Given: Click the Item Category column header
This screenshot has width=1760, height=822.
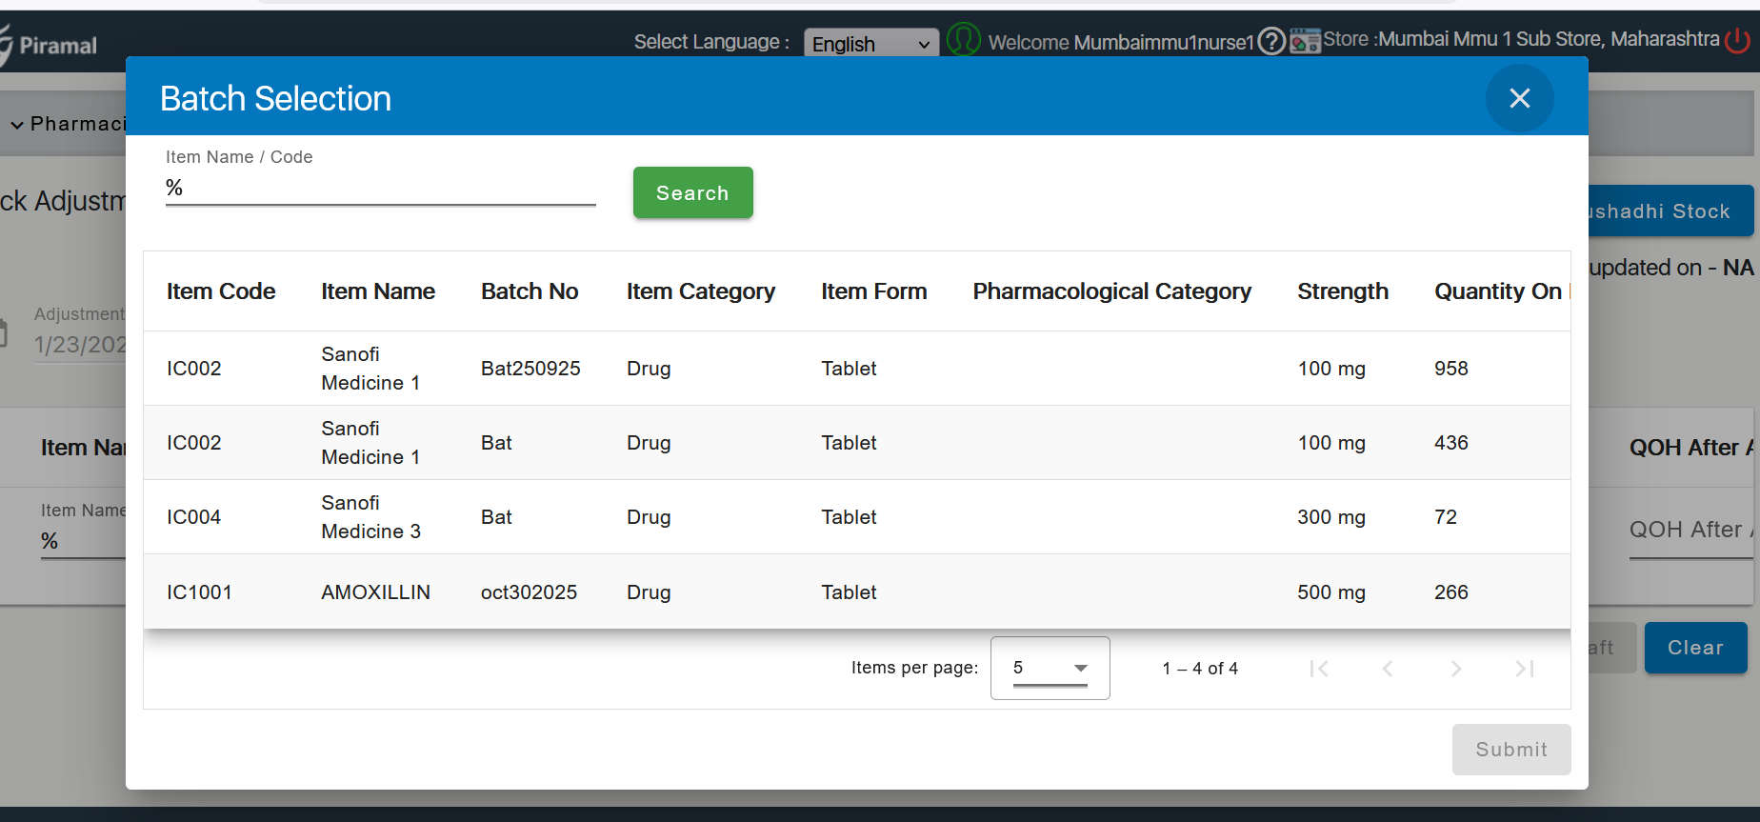Looking at the screenshot, I should (700, 291).
